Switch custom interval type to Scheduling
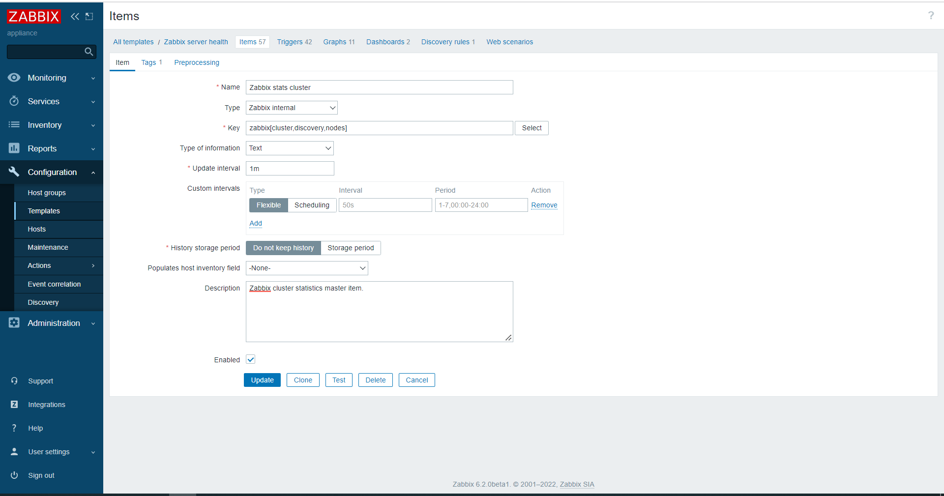The height and width of the screenshot is (496, 944). coord(312,205)
